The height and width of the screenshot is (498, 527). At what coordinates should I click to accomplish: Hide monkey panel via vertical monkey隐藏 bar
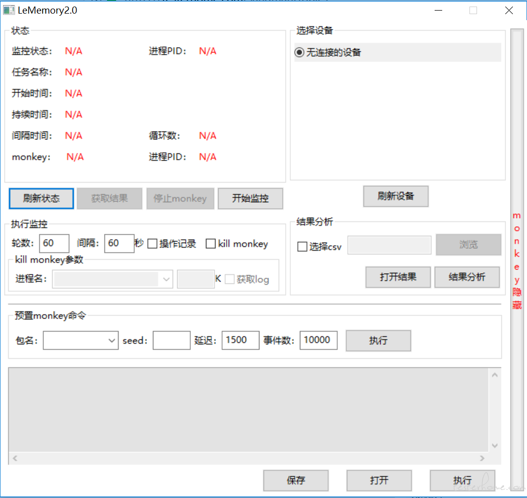click(517, 260)
